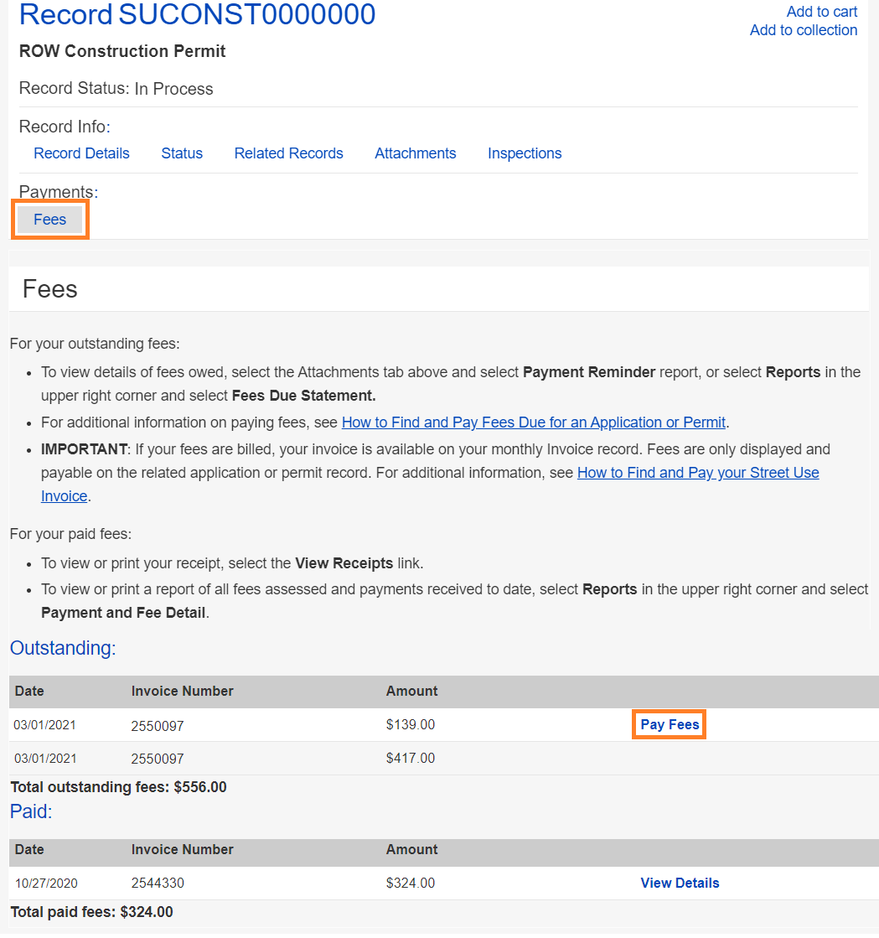Open the How to Find and Pay Fees Due link
879x938 pixels.
pos(533,422)
